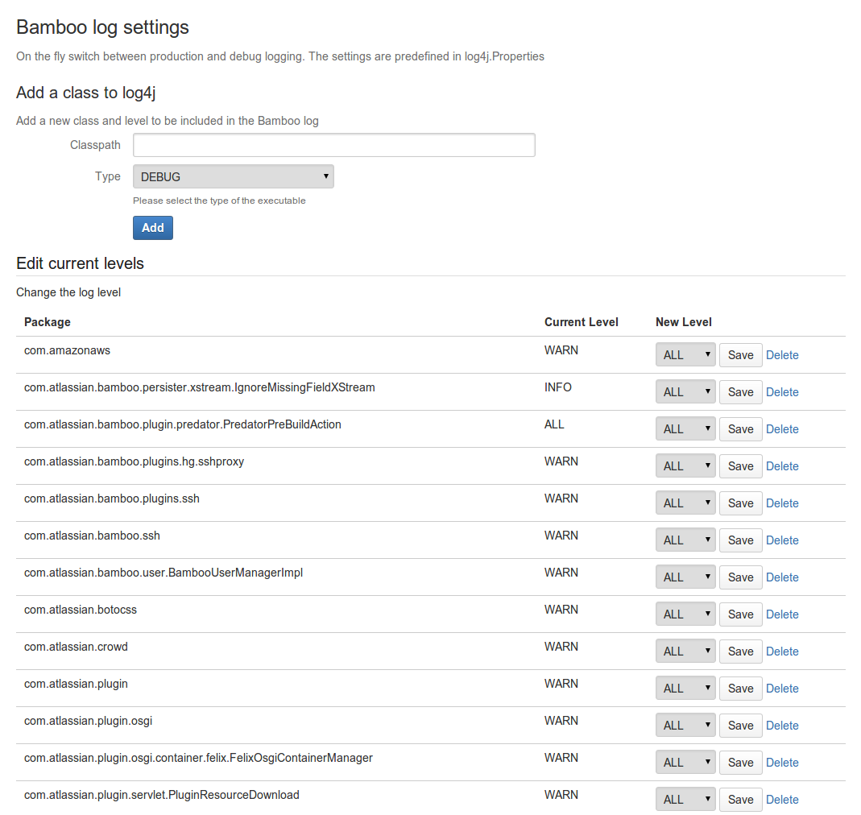Image resolution: width=861 pixels, height=815 pixels.
Task: Delete the com.atlassian.plugin row
Action: click(x=782, y=689)
